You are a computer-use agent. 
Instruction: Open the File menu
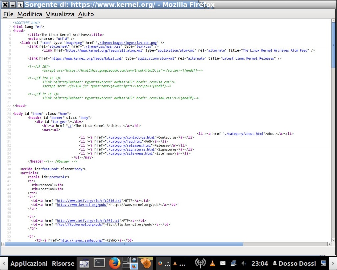pos(8,14)
